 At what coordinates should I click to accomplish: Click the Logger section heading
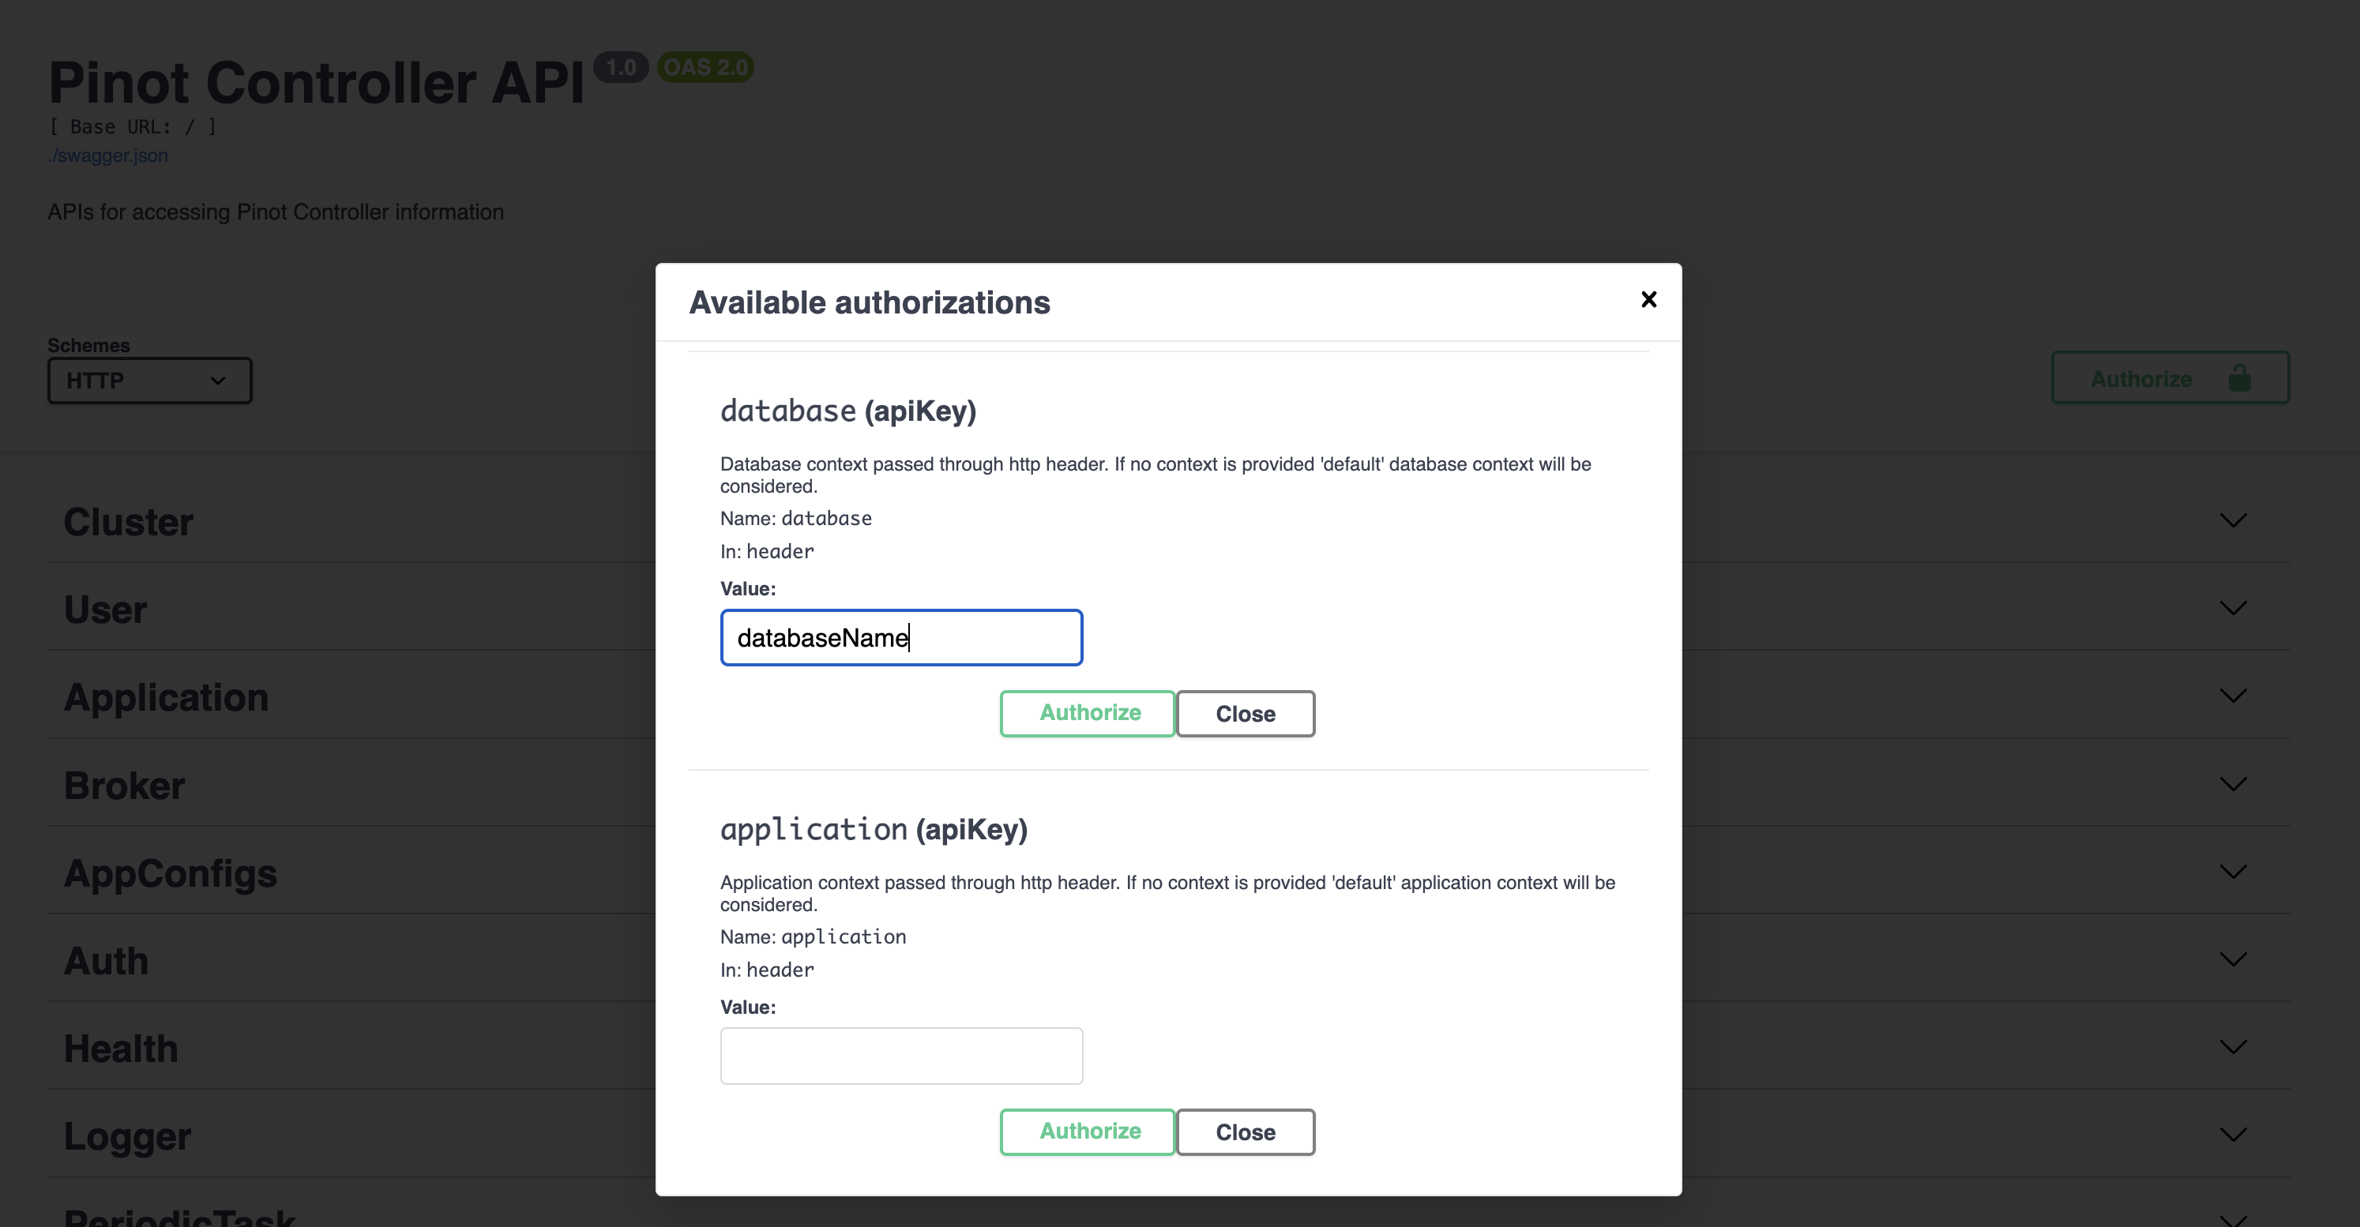click(x=127, y=1136)
